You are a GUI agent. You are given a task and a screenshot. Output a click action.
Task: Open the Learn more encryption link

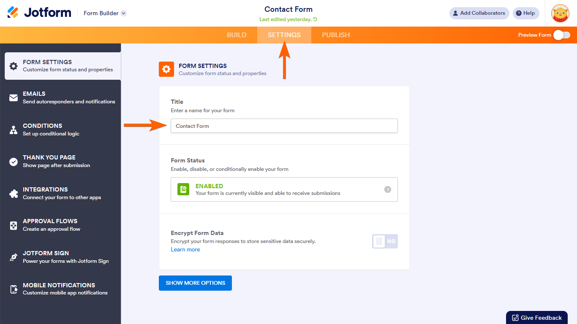point(185,250)
